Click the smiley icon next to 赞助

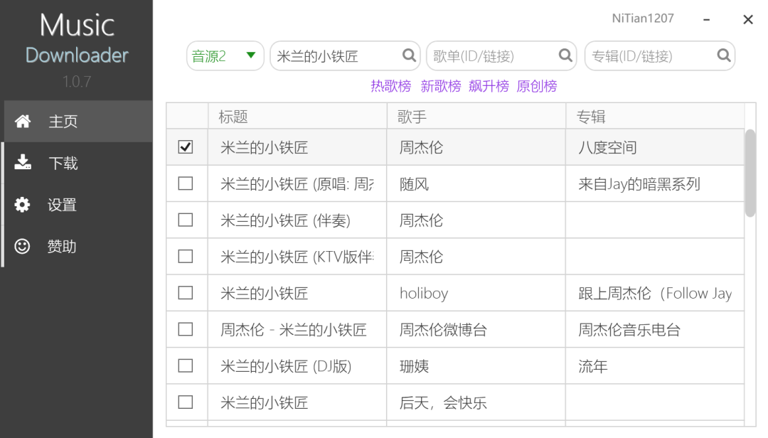pos(23,247)
